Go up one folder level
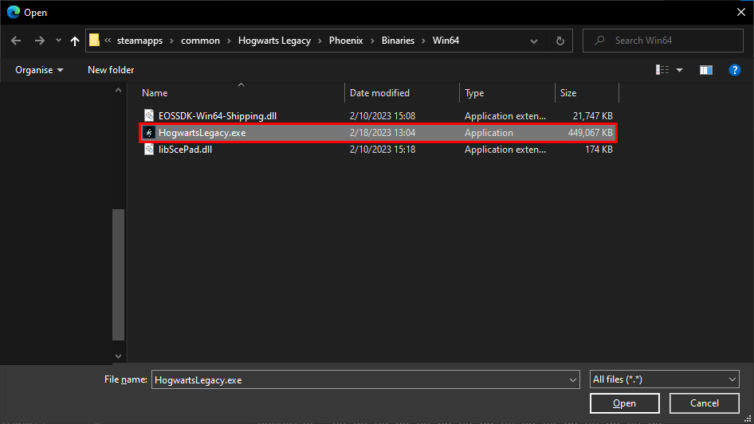This screenshot has width=754, height=424. coord(75,41)
